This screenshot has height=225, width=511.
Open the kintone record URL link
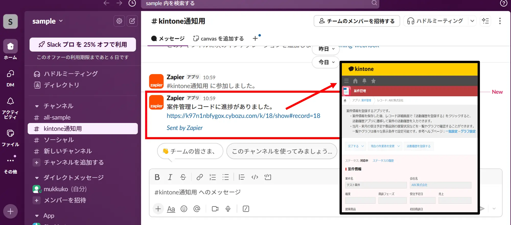click(x=243, y=116)
